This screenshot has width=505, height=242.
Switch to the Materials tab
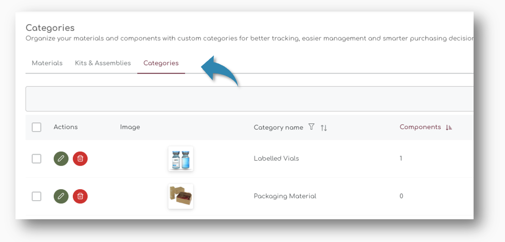47,63
